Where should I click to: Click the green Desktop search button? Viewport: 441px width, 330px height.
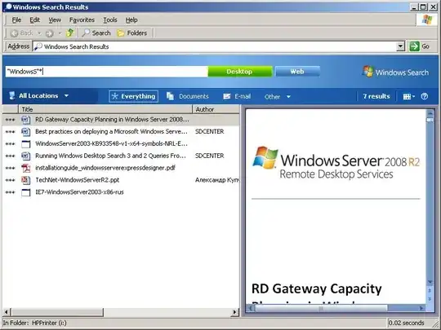(x=240, y=72)
